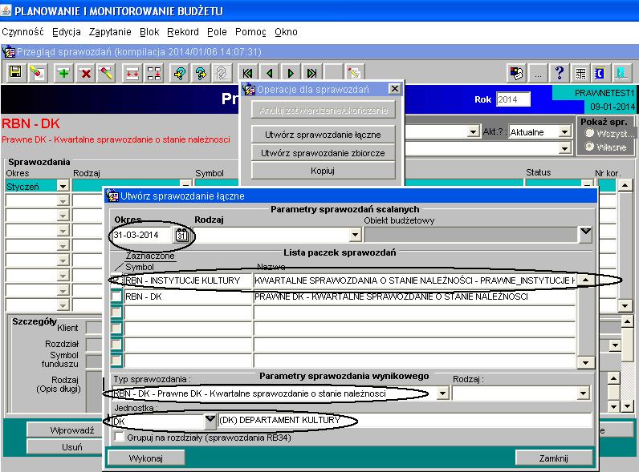Tick the checkbox for the RBN - DK row
Viewport: 639px width, 472px height.
click(116, 297)
